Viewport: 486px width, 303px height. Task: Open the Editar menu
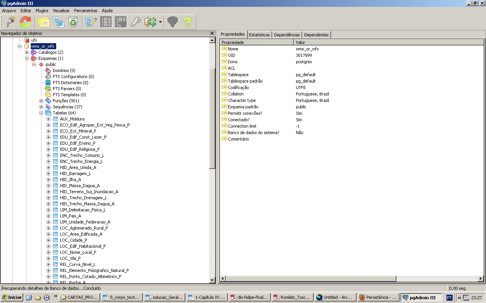26,11
